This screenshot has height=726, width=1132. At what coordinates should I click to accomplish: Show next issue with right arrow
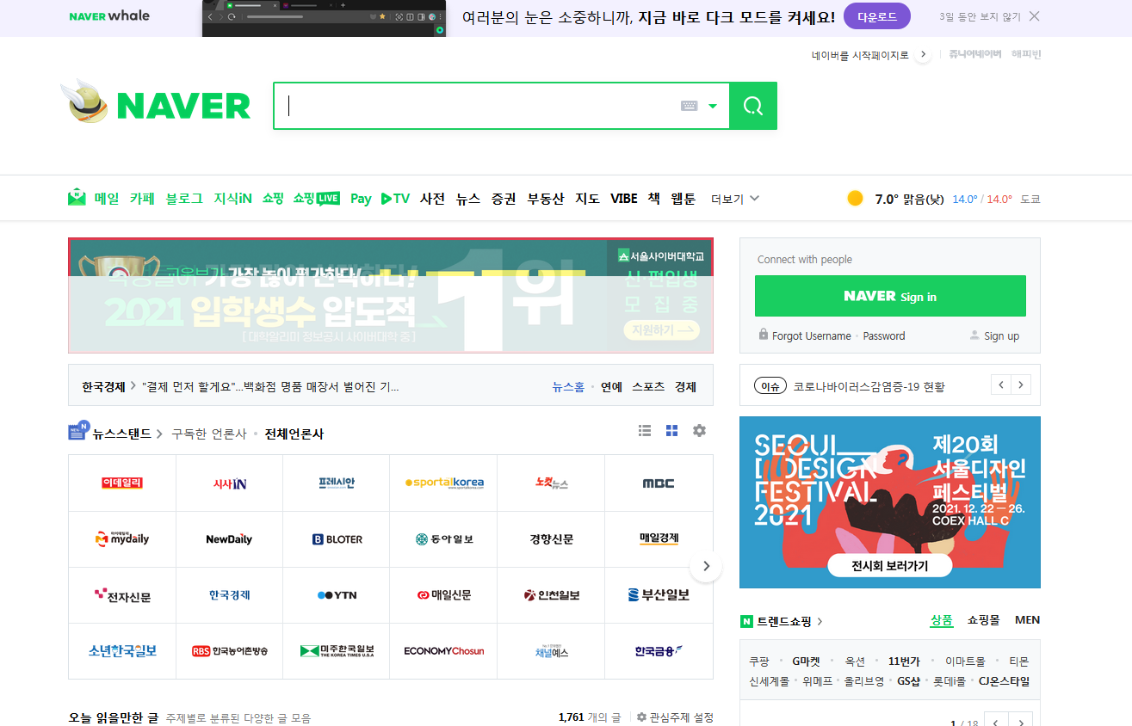[x=1021, y=385]
